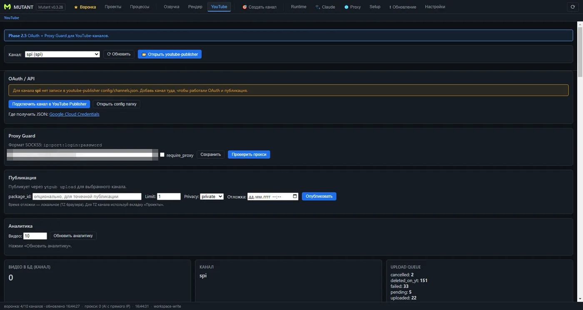The width and height of the screenshot is (583, 310).
Task: Click the Mutant v0.3.28 version badge
Action: click(51, 7)
